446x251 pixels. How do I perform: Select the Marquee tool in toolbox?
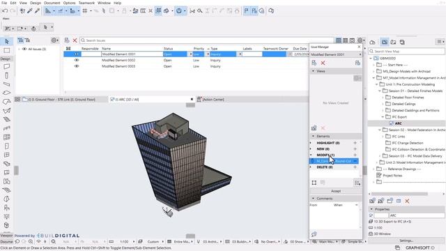click(6, 51)
